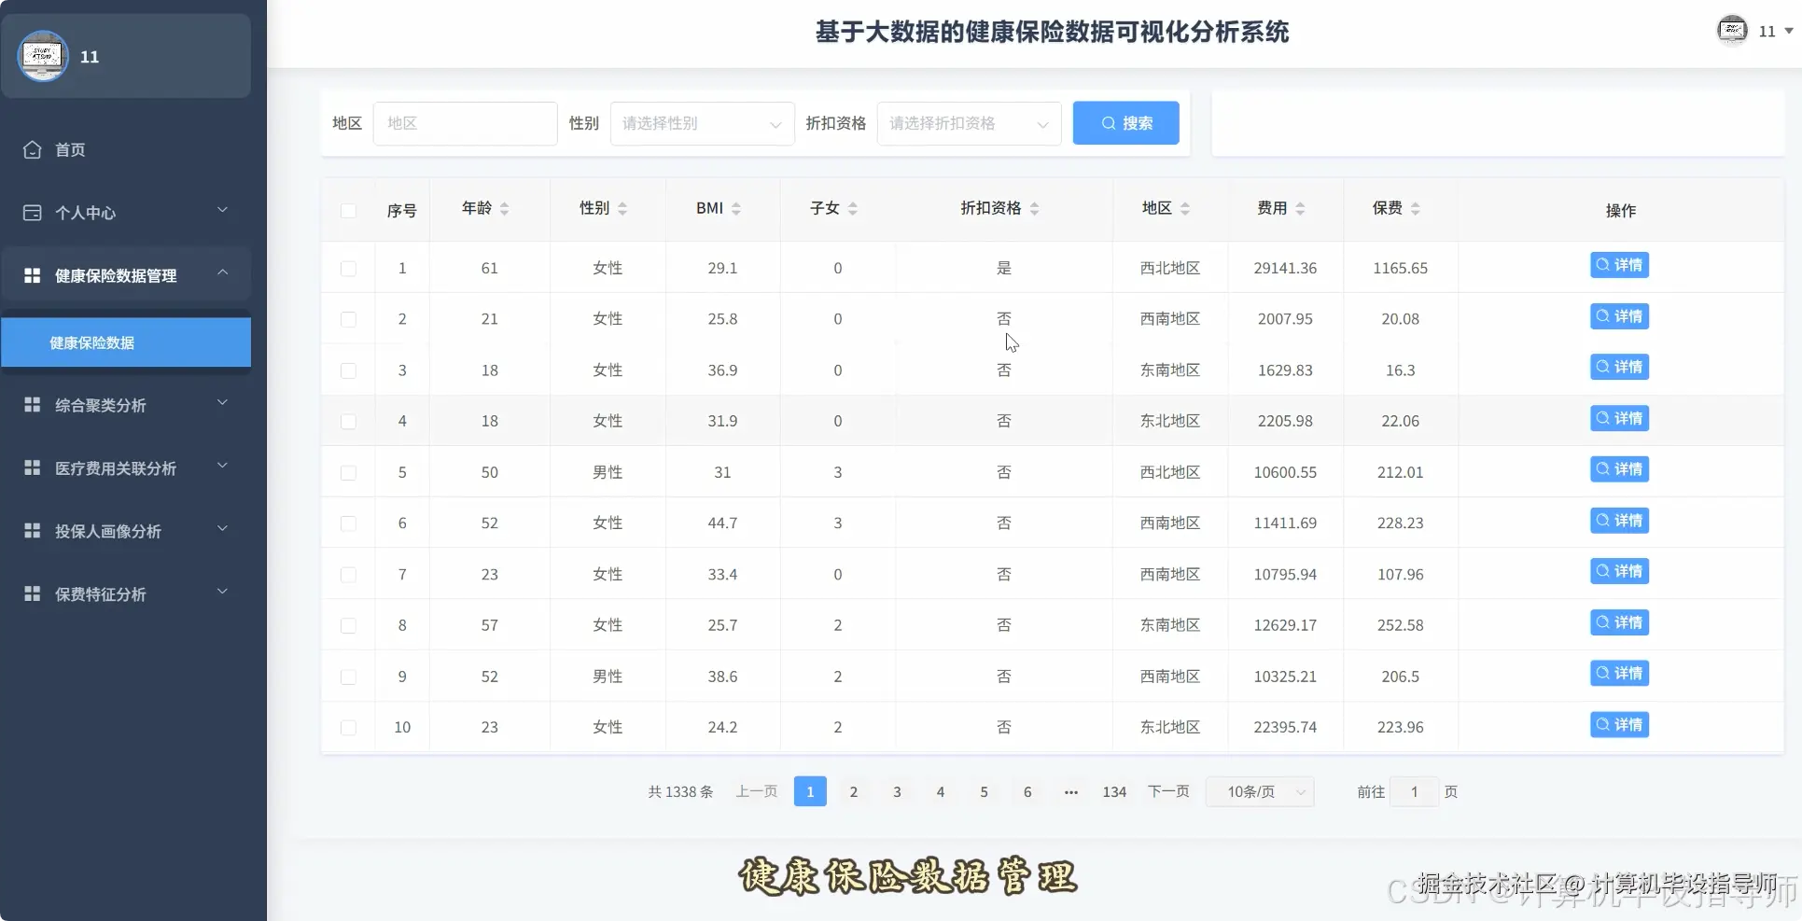
Task: Open the 请选择折扣资格 dropdown
Action: point(968,122)
